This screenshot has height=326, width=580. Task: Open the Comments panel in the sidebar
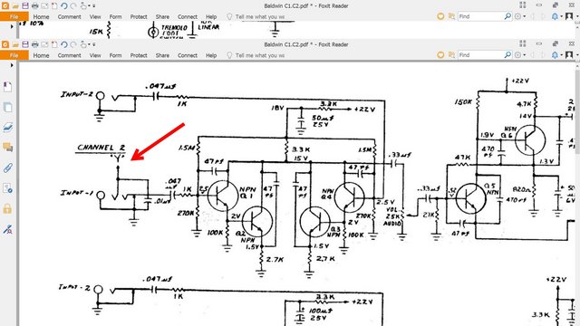pos(7,148)
